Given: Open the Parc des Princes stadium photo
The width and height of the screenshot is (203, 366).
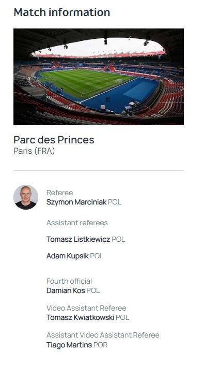Looking at the screenshot, I should click(99, 77).
